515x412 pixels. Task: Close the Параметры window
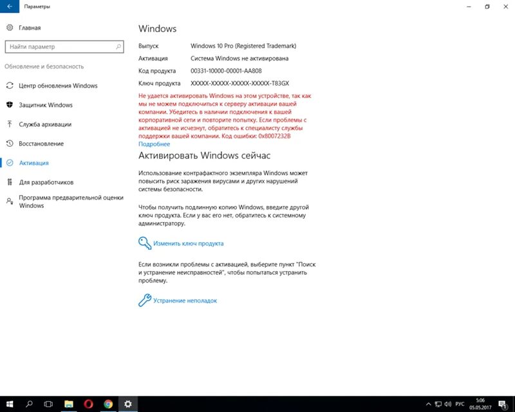click(506, 6)
